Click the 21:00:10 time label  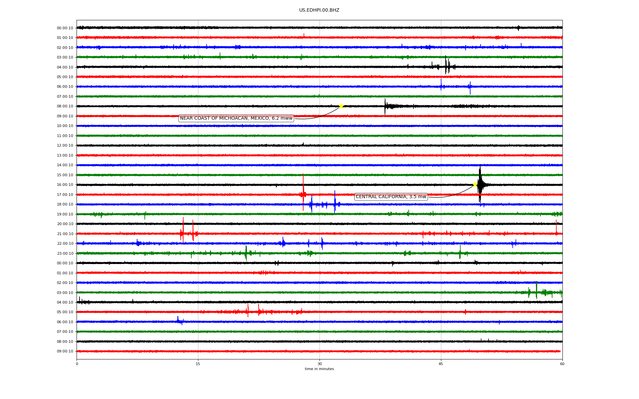pyautogui.click(x=65, y=234)
